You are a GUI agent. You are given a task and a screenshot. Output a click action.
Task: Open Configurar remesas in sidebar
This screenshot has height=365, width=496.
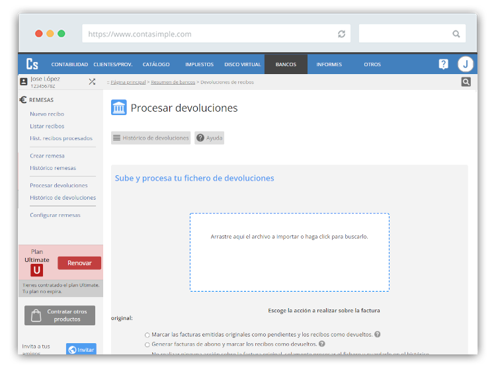pyautogui.click(x=55, y=215)
